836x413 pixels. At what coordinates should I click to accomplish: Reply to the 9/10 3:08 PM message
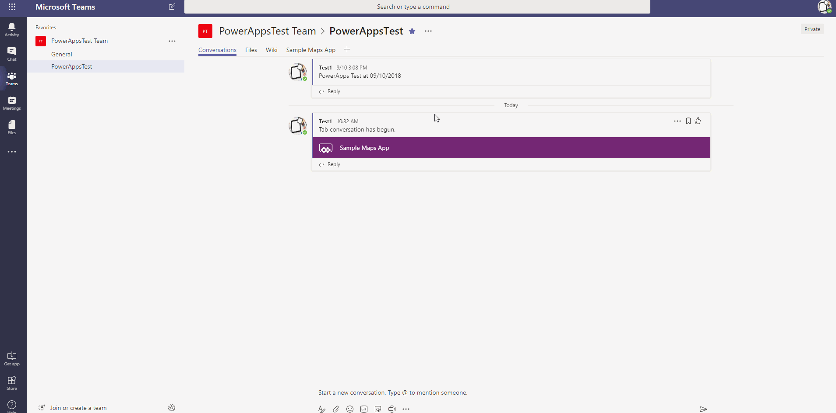[329, 91]
